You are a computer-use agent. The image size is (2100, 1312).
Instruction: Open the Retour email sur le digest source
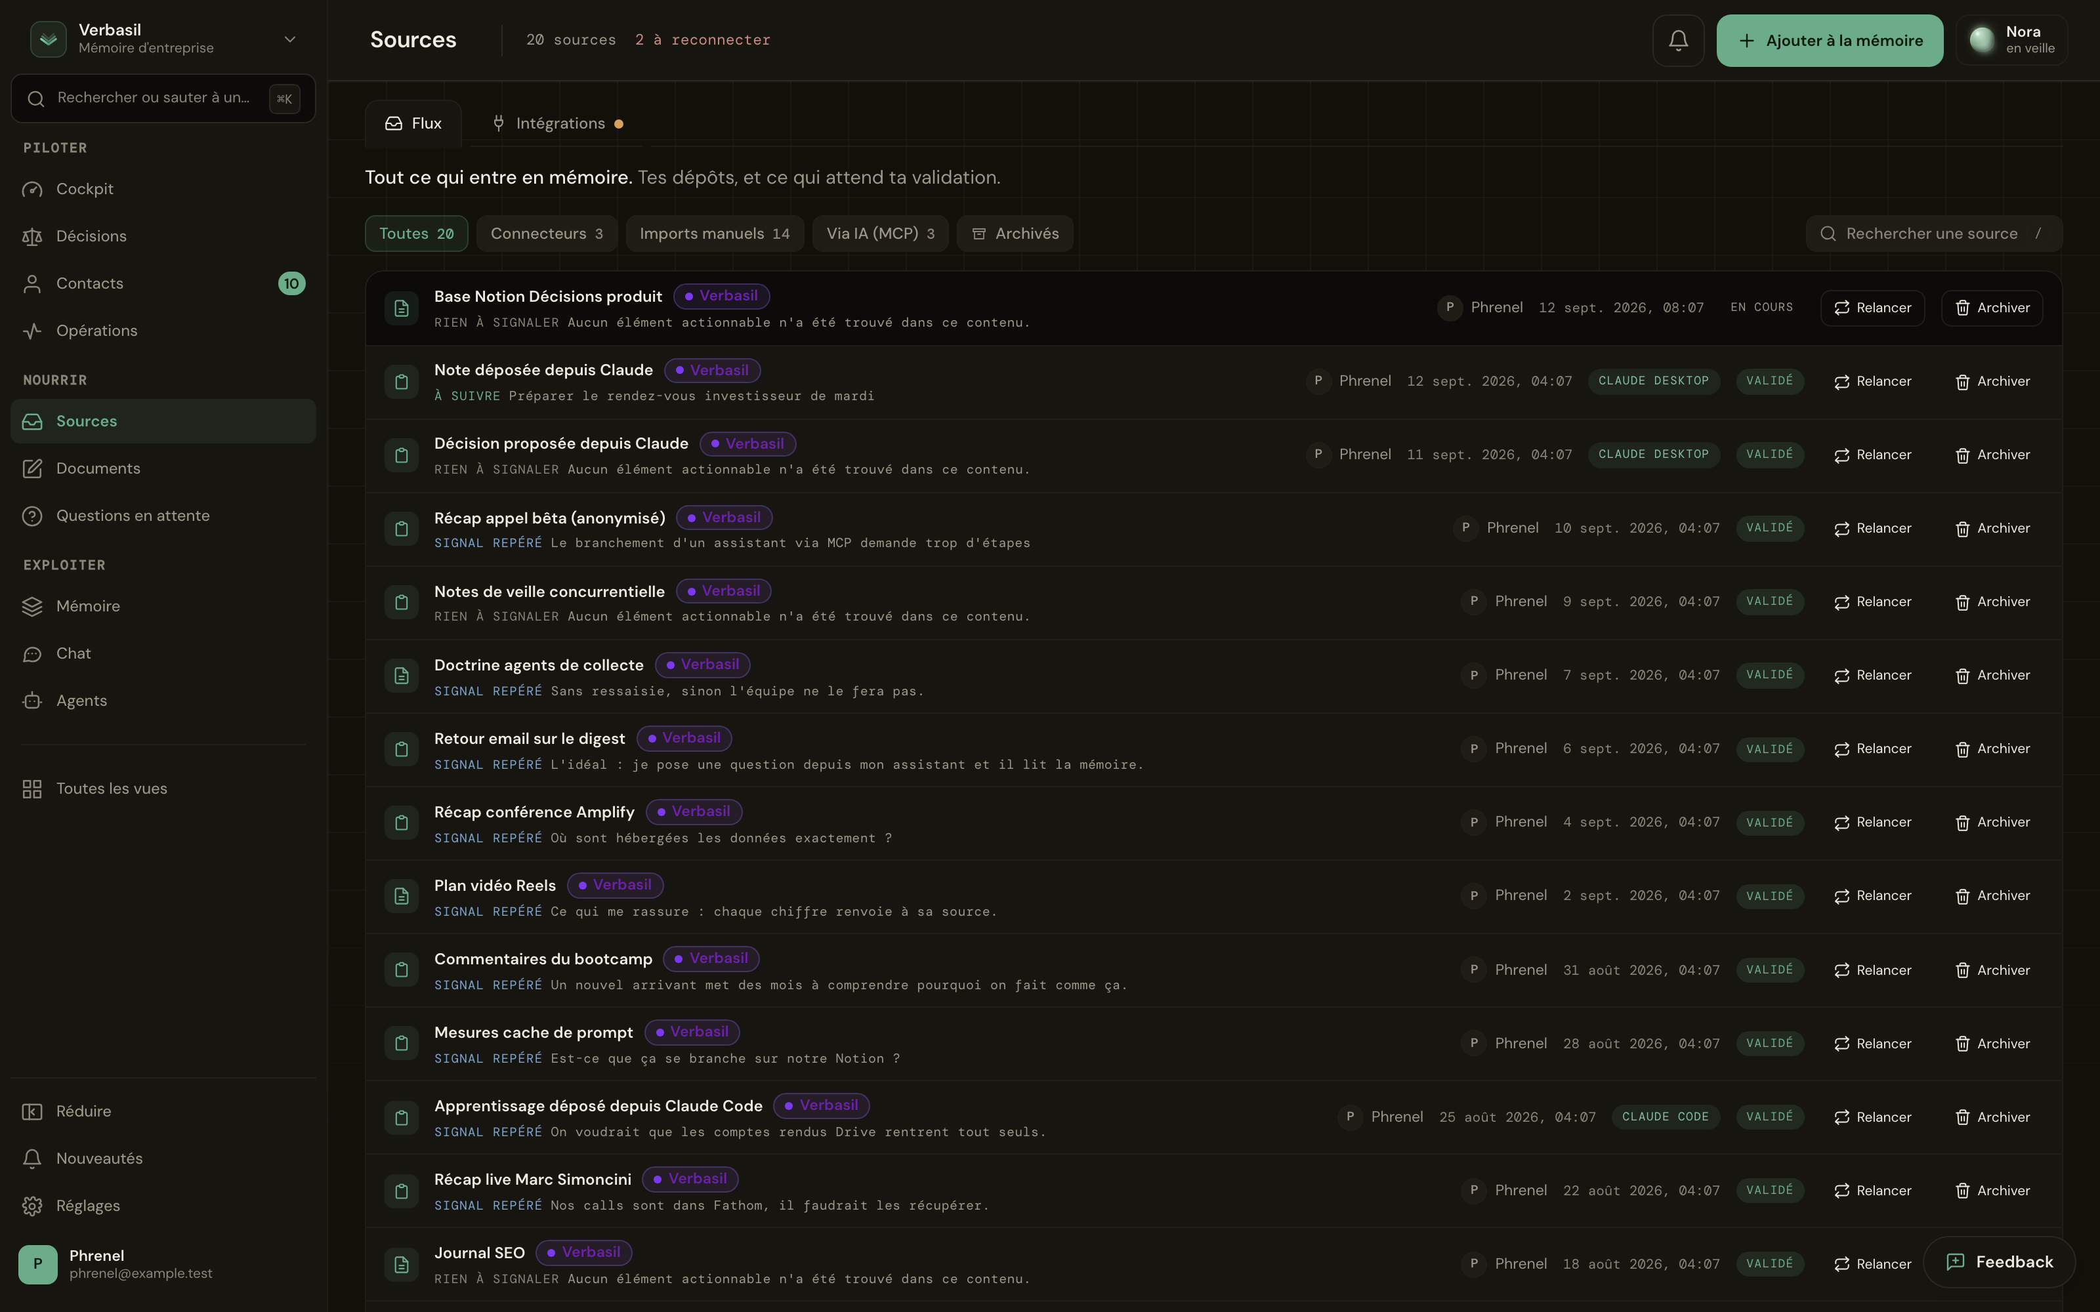pyautogui.click(x=1213, y=750)
